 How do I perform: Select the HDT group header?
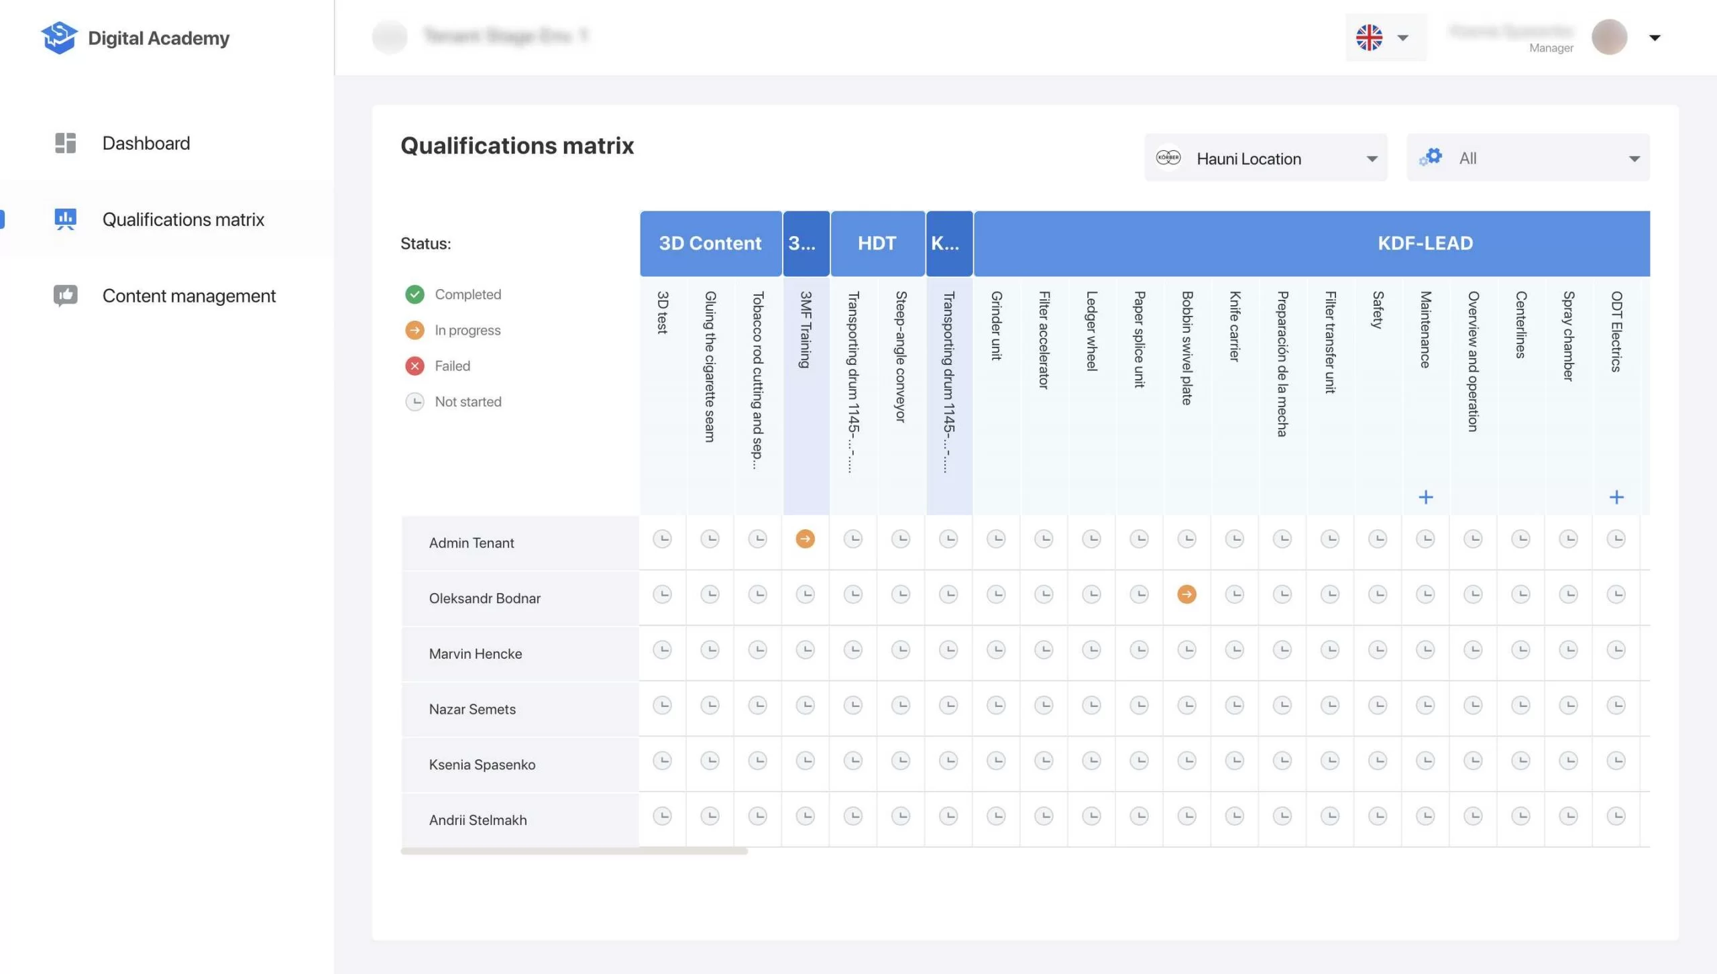pyautogui.click(x=877, y=243)
